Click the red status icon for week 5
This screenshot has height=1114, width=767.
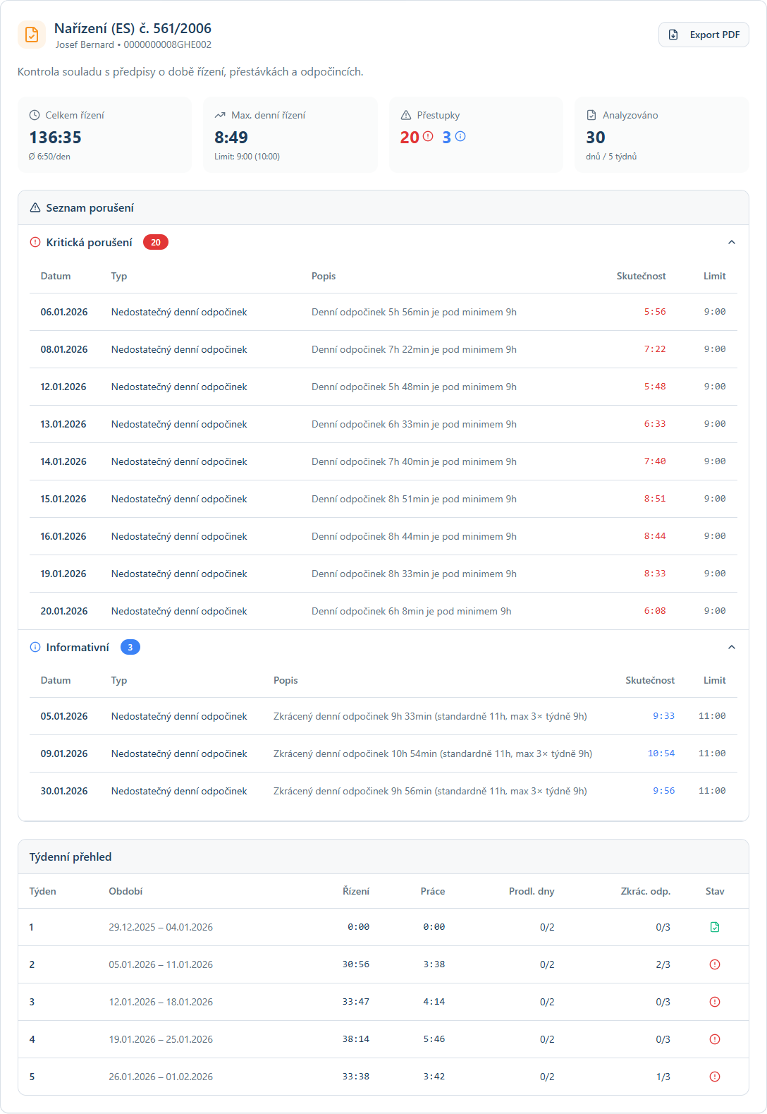pos(714,1077)
